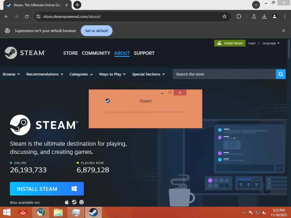This screenshot has height=218, width=291.
Task: Click the browser back arrow
Action: click(6, 16)
